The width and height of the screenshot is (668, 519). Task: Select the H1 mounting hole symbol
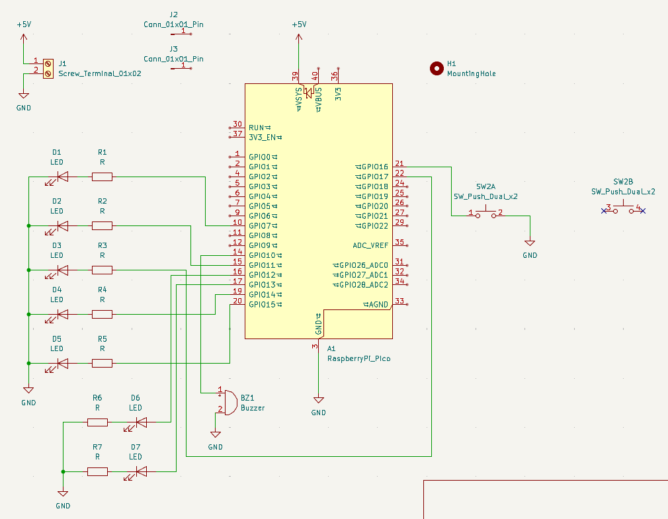click(x=437, y=69)
